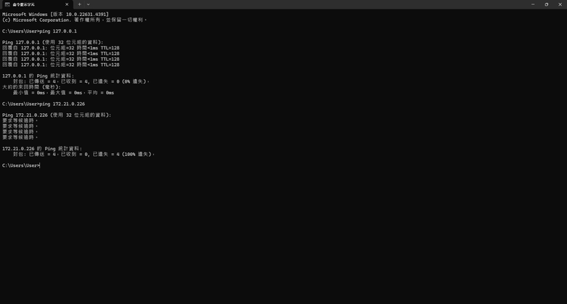This screenshot has width=567, height=304.
Task: Select the 命令提示字元 tab title
Action: (x=24, y=4)
